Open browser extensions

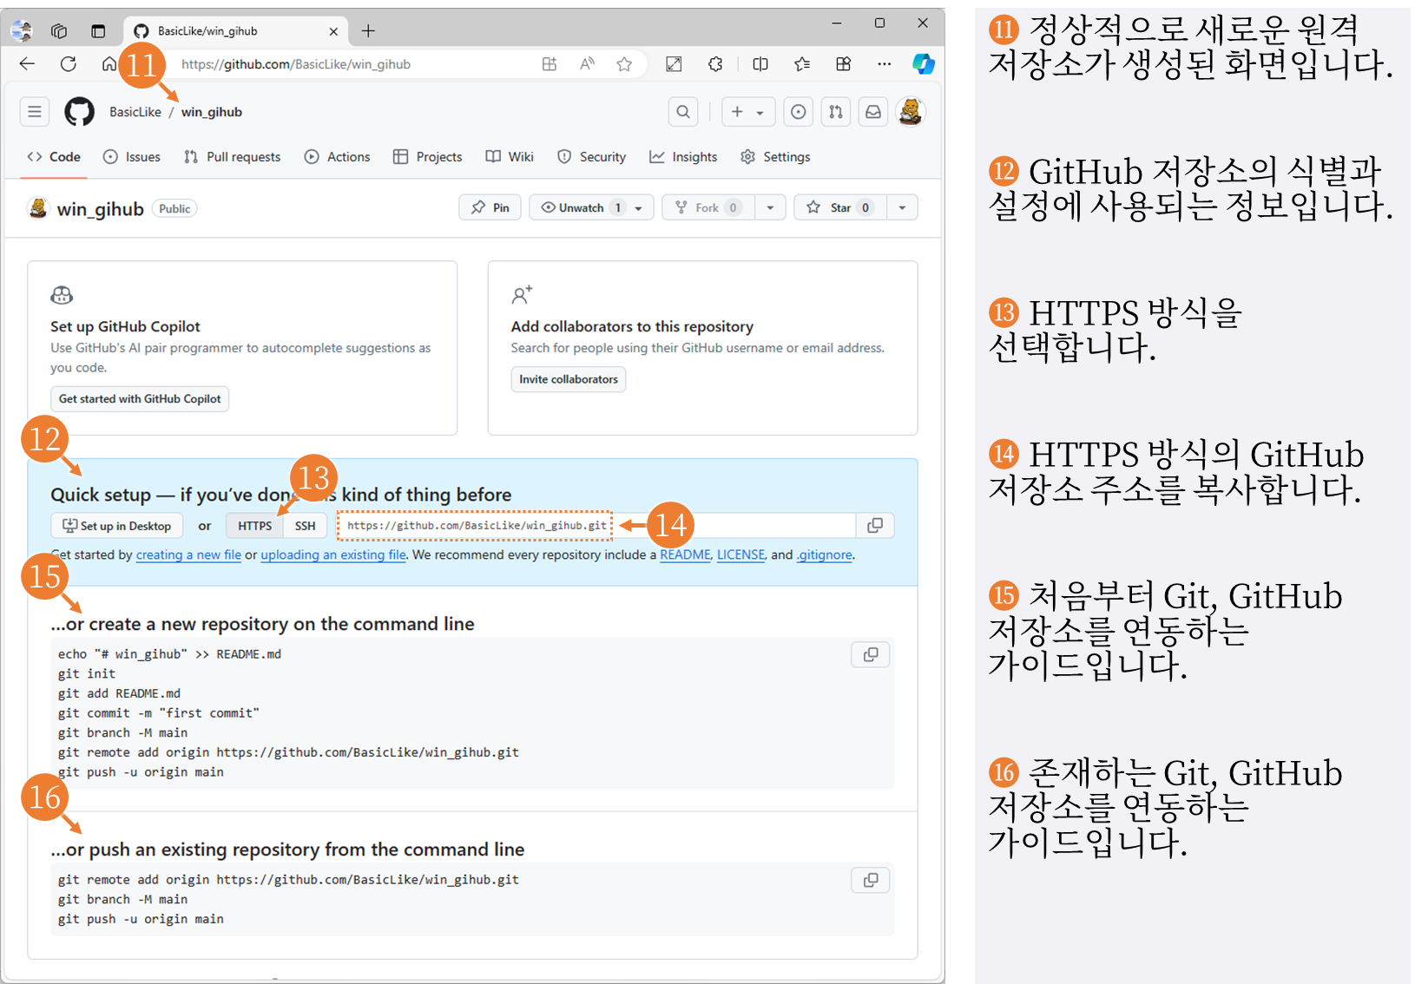[x=715, y=63]
